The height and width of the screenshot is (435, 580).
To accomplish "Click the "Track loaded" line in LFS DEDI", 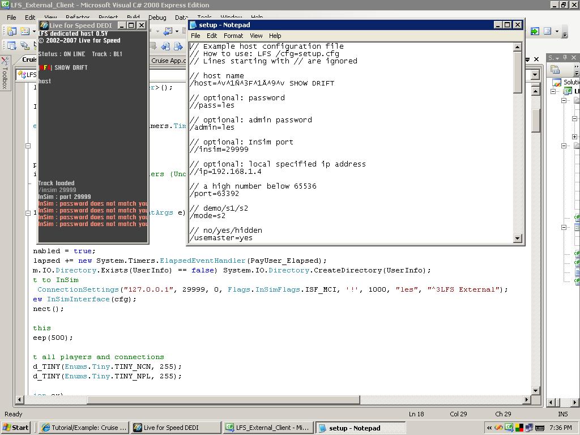I will (x=56, y=183).
